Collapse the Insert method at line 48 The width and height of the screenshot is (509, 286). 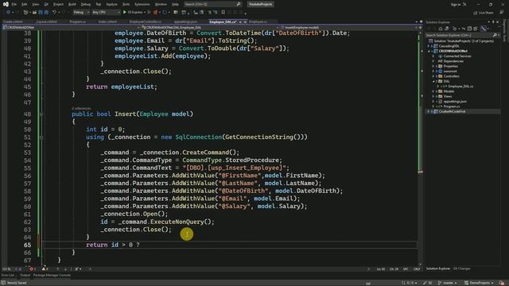point(41,114)
